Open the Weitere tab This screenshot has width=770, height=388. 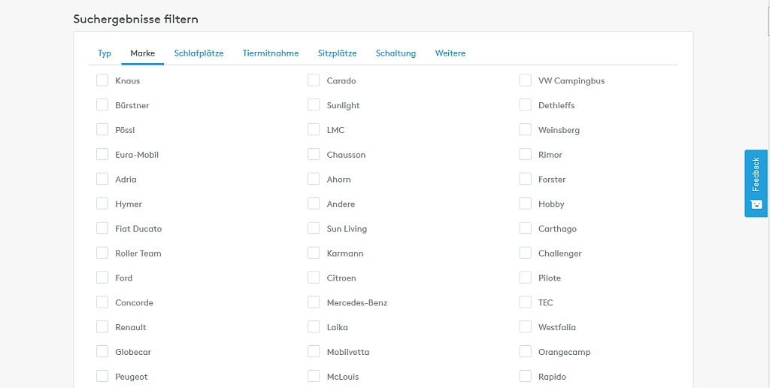[450, 53]
